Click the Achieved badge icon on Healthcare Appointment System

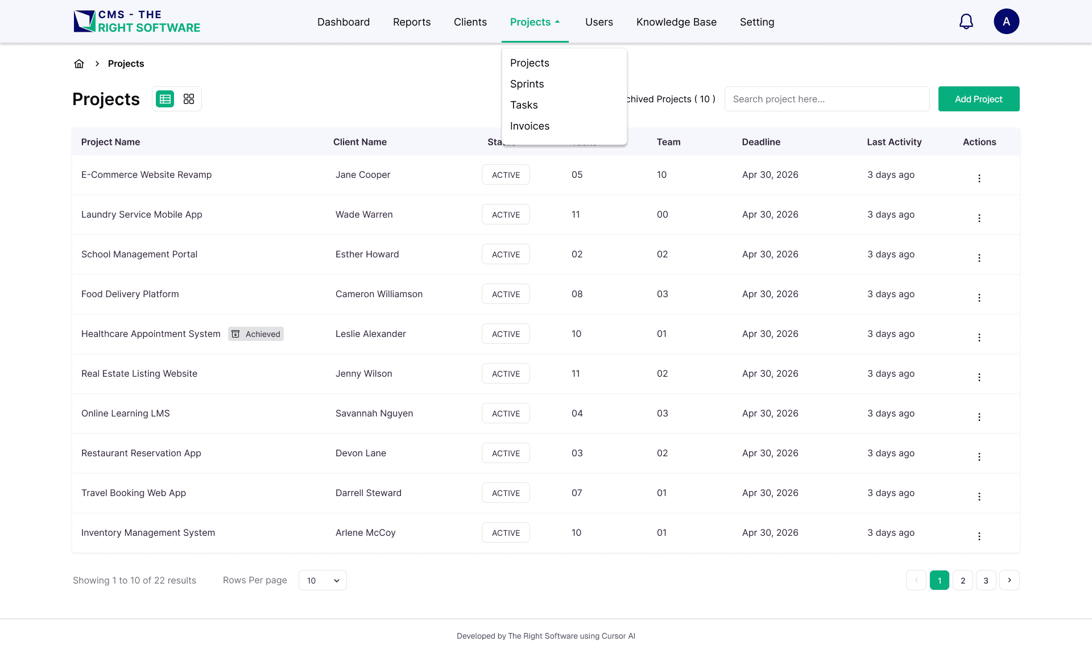click(x=236, y=334)
